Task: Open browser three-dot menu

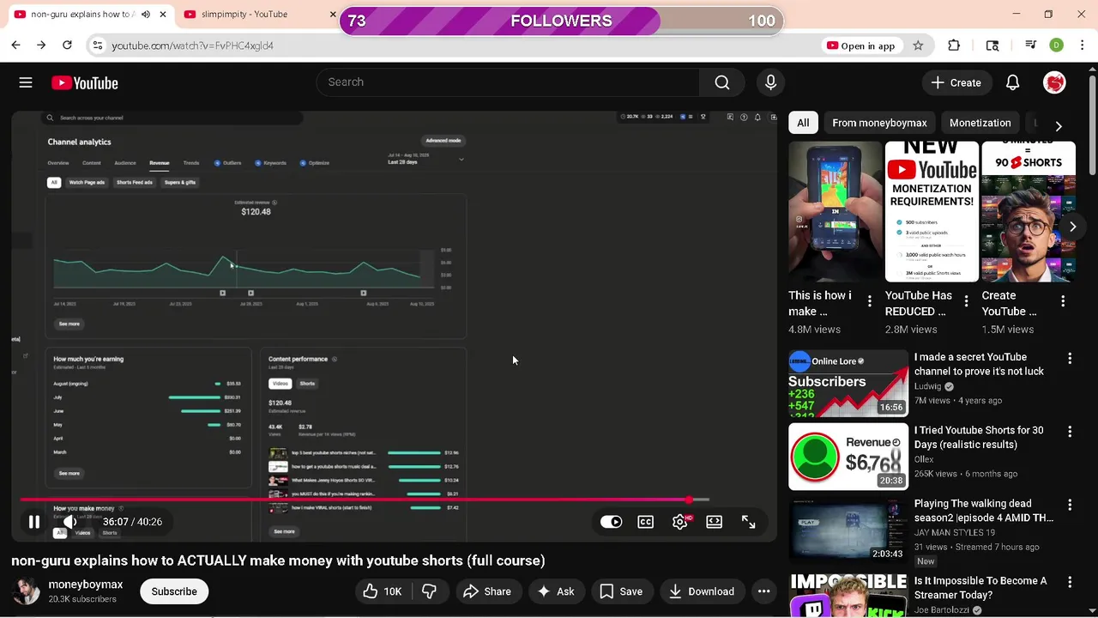Action: (1083, 45)
